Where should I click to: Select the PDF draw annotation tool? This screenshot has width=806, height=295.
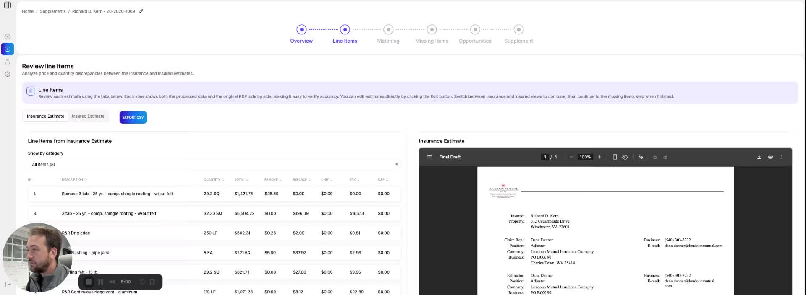coord(641,157)
